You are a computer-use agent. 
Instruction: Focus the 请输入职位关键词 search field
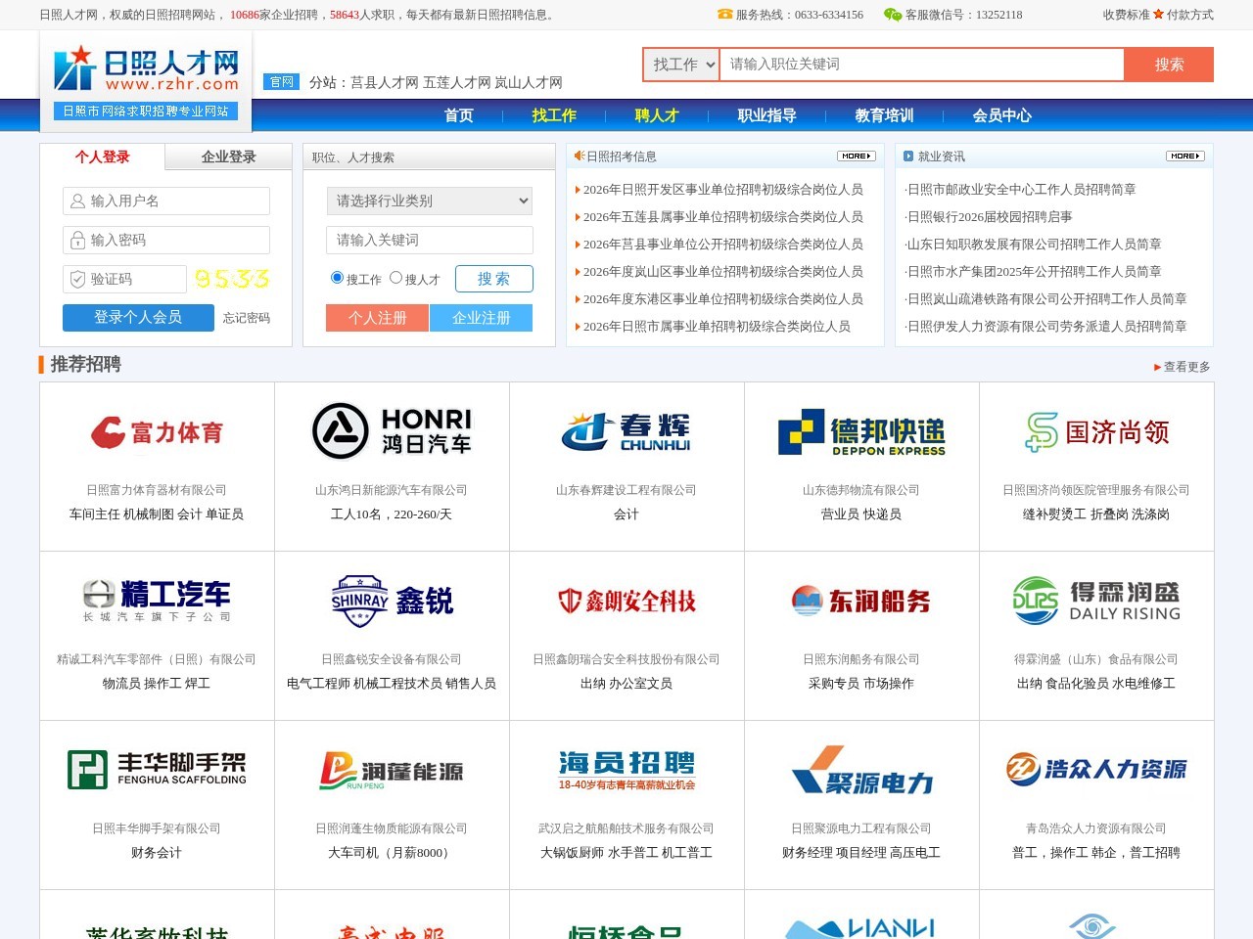coord(920,65)
